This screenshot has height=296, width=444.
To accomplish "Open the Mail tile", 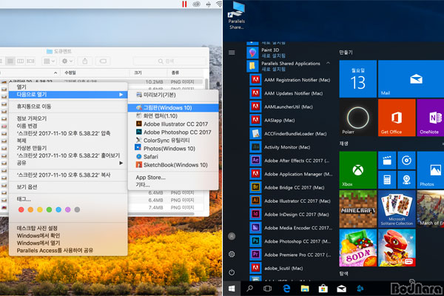I will (411, 78).
